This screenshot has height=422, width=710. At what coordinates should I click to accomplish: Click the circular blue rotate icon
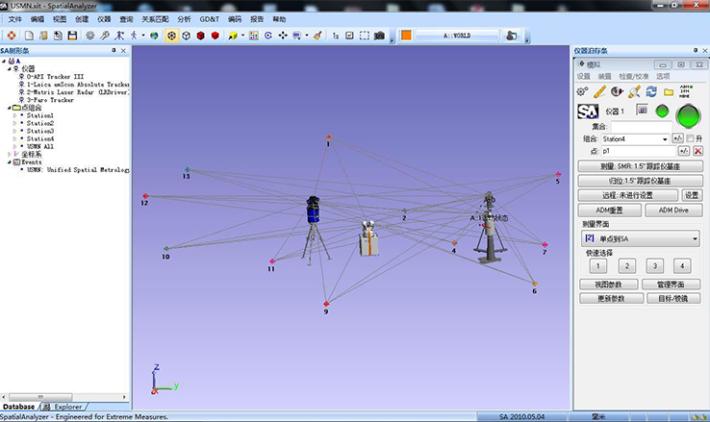[268, 36]
